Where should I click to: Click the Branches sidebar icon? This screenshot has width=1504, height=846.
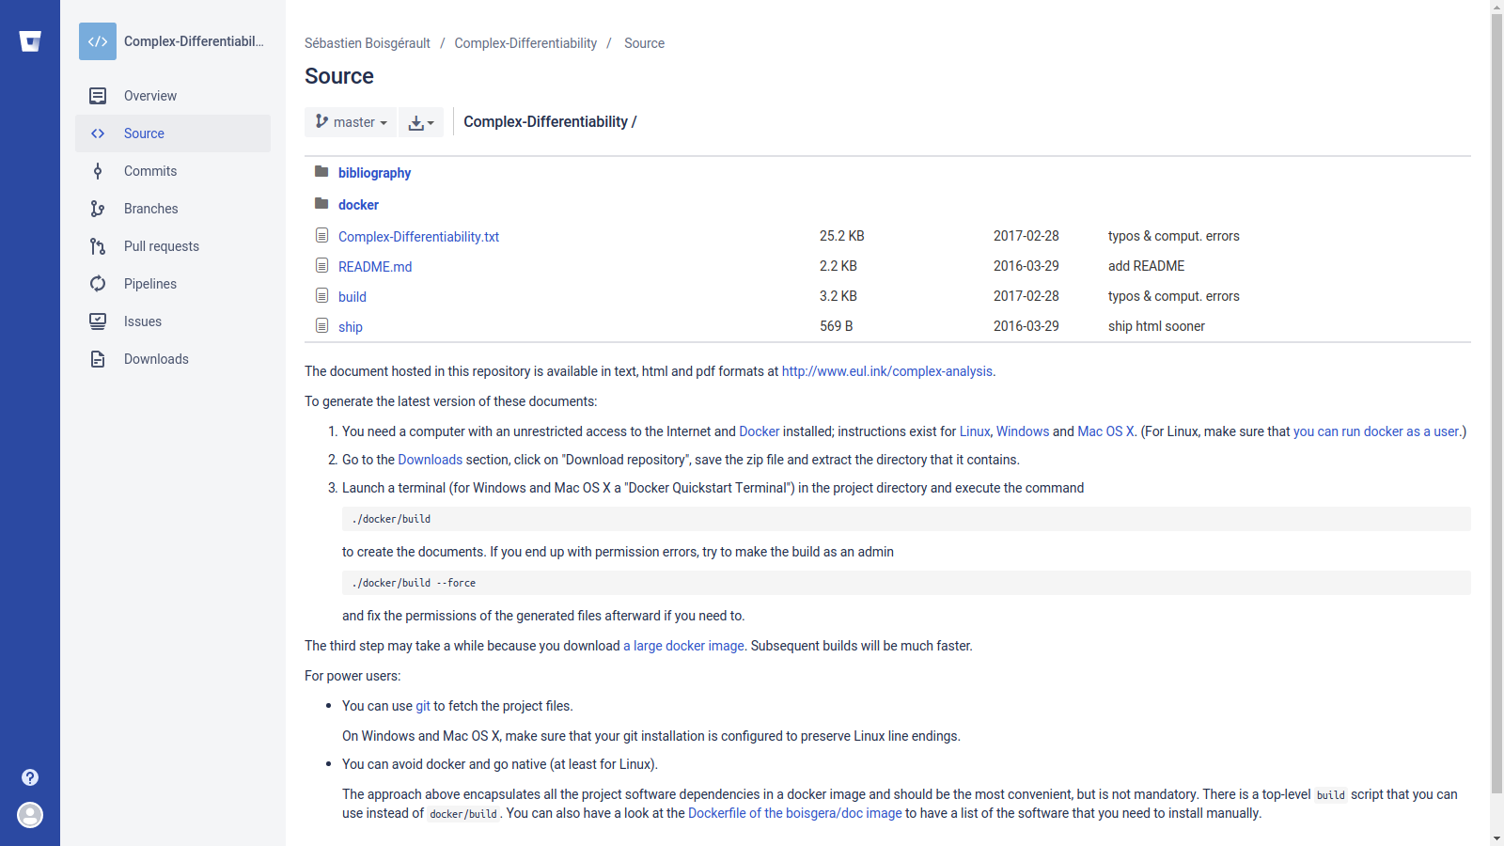point(98,209)
